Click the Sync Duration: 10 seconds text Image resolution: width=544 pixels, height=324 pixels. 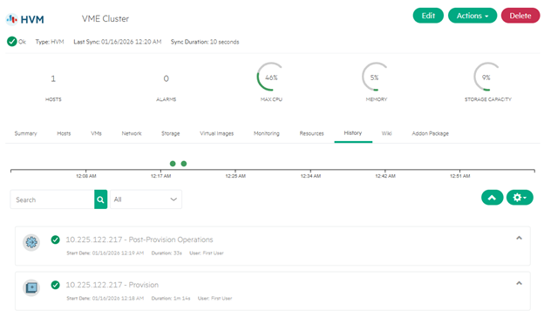[x=205, y=42]
